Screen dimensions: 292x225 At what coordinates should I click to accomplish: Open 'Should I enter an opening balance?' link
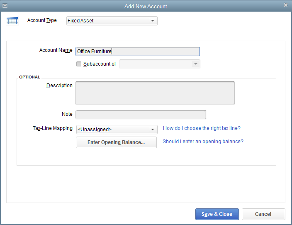pyautogui.click(x=203, y=142)
